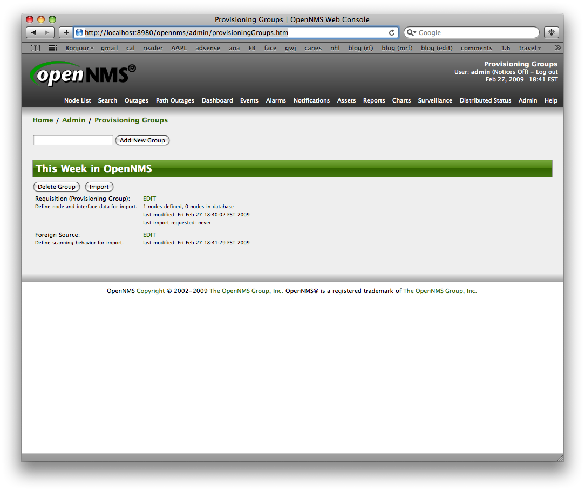Click the Provisioning Groups breadcrumb
This screenshot has height=491, width=585.
131,120
